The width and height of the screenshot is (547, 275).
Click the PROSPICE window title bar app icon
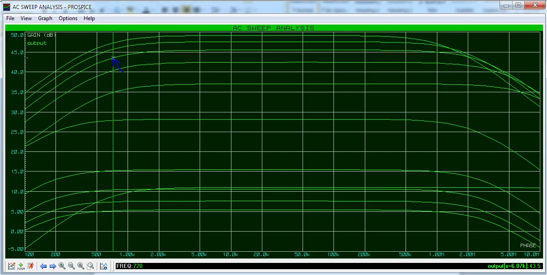(x=7, y=7)
